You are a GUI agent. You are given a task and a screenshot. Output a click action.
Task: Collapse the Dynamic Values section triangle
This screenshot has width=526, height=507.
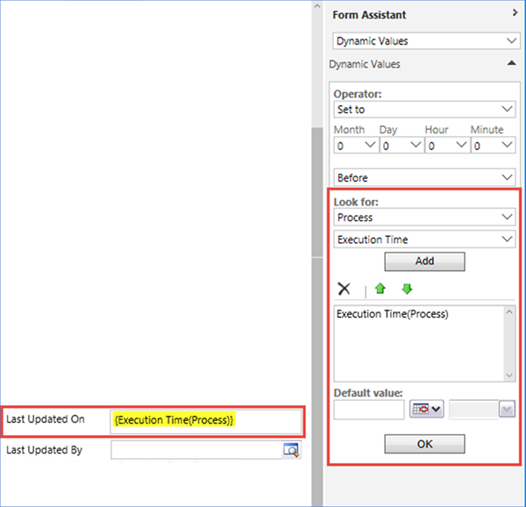click(511, 64)
